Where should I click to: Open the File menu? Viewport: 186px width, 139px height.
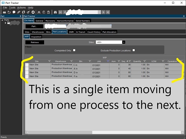[x=5, y=8]
